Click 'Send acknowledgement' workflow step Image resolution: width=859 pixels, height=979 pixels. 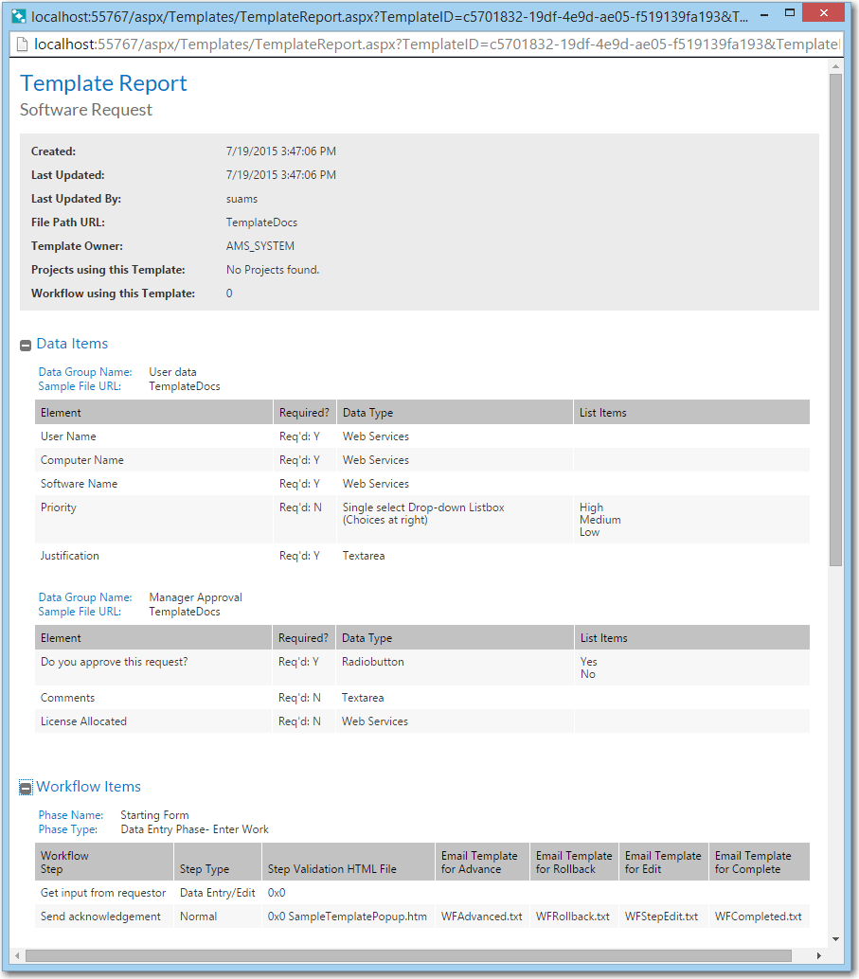pyautogui.click(x=100, y=917)
